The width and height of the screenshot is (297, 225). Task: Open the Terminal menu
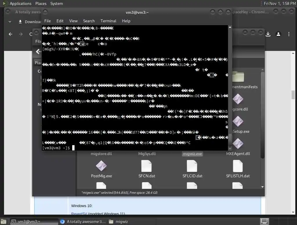[x=108, y=21]
